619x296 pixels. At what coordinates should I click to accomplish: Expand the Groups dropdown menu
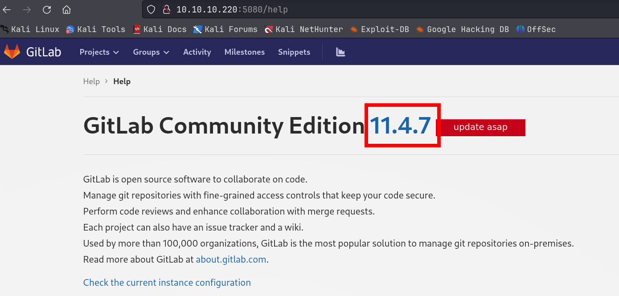pos(151,52)
